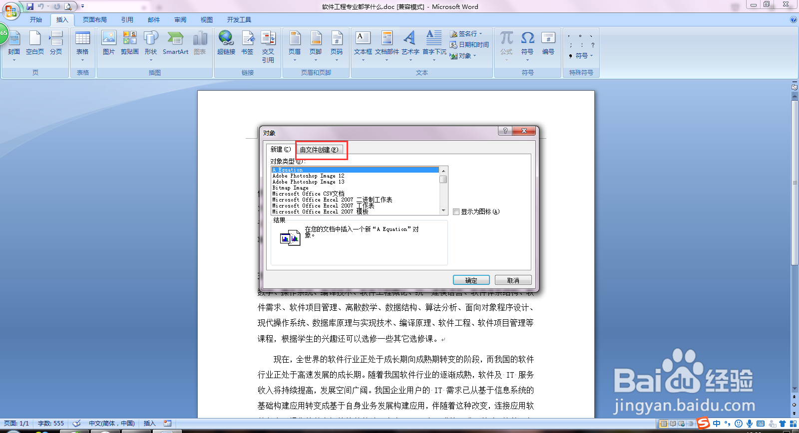The width and height of the screenshot is (799, 433).
Task: Customize quick access toolbar dropdown arrow
Action: click(x=82, y=6)
